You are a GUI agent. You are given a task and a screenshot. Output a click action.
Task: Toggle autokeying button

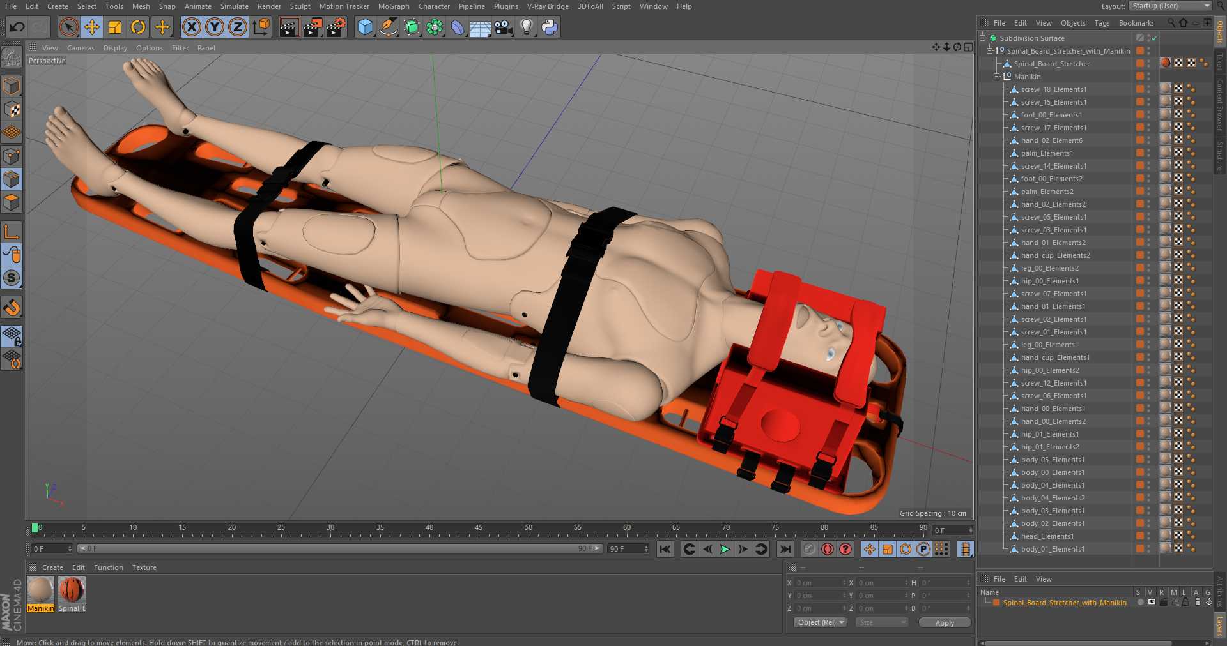click(828, 549)
